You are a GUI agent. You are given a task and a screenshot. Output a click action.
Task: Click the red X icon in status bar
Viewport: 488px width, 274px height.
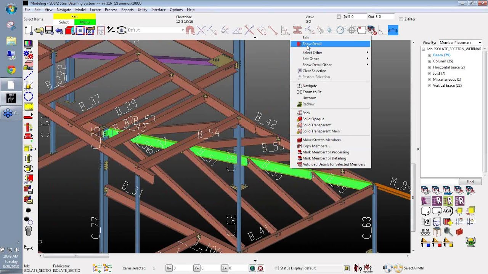(260, 268)
